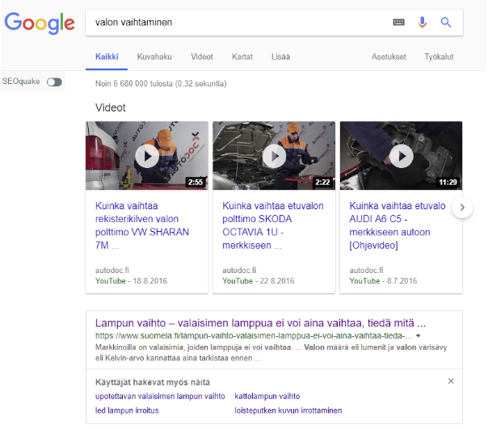Open the Google logo homepage link
Image resolution: width=488 pixels, height=429 pixels.
(40, 23)
